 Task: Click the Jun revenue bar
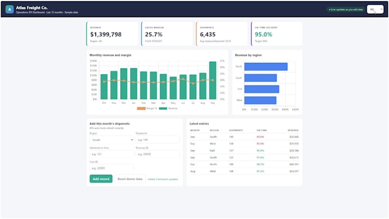point(183,87)
